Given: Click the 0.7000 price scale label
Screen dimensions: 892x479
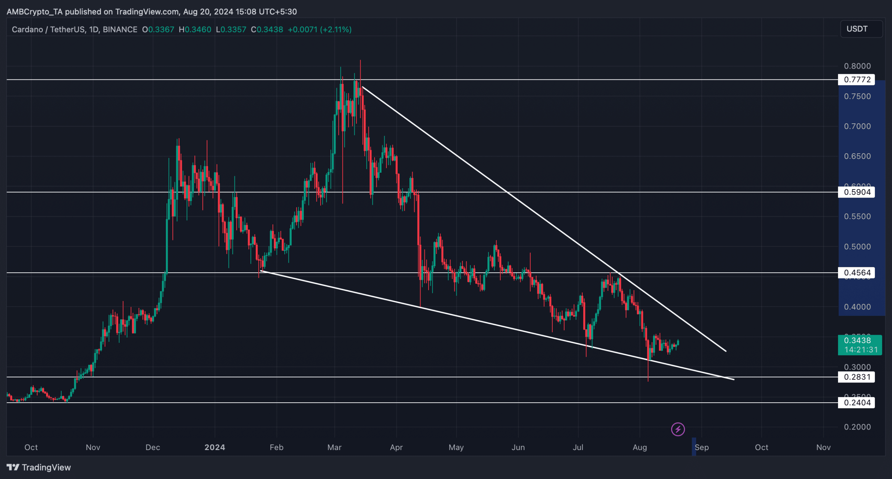Looking at the screenshot, I should pyautogui.click(x=857, y=126).
